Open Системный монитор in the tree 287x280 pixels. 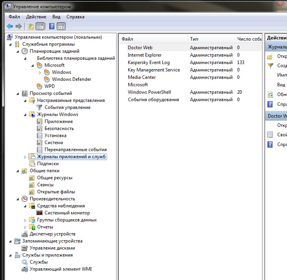click(67, 213)
